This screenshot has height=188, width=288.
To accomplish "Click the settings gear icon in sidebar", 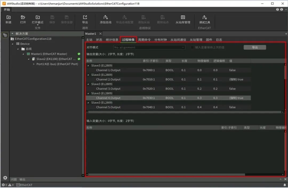I will point(5,178).
